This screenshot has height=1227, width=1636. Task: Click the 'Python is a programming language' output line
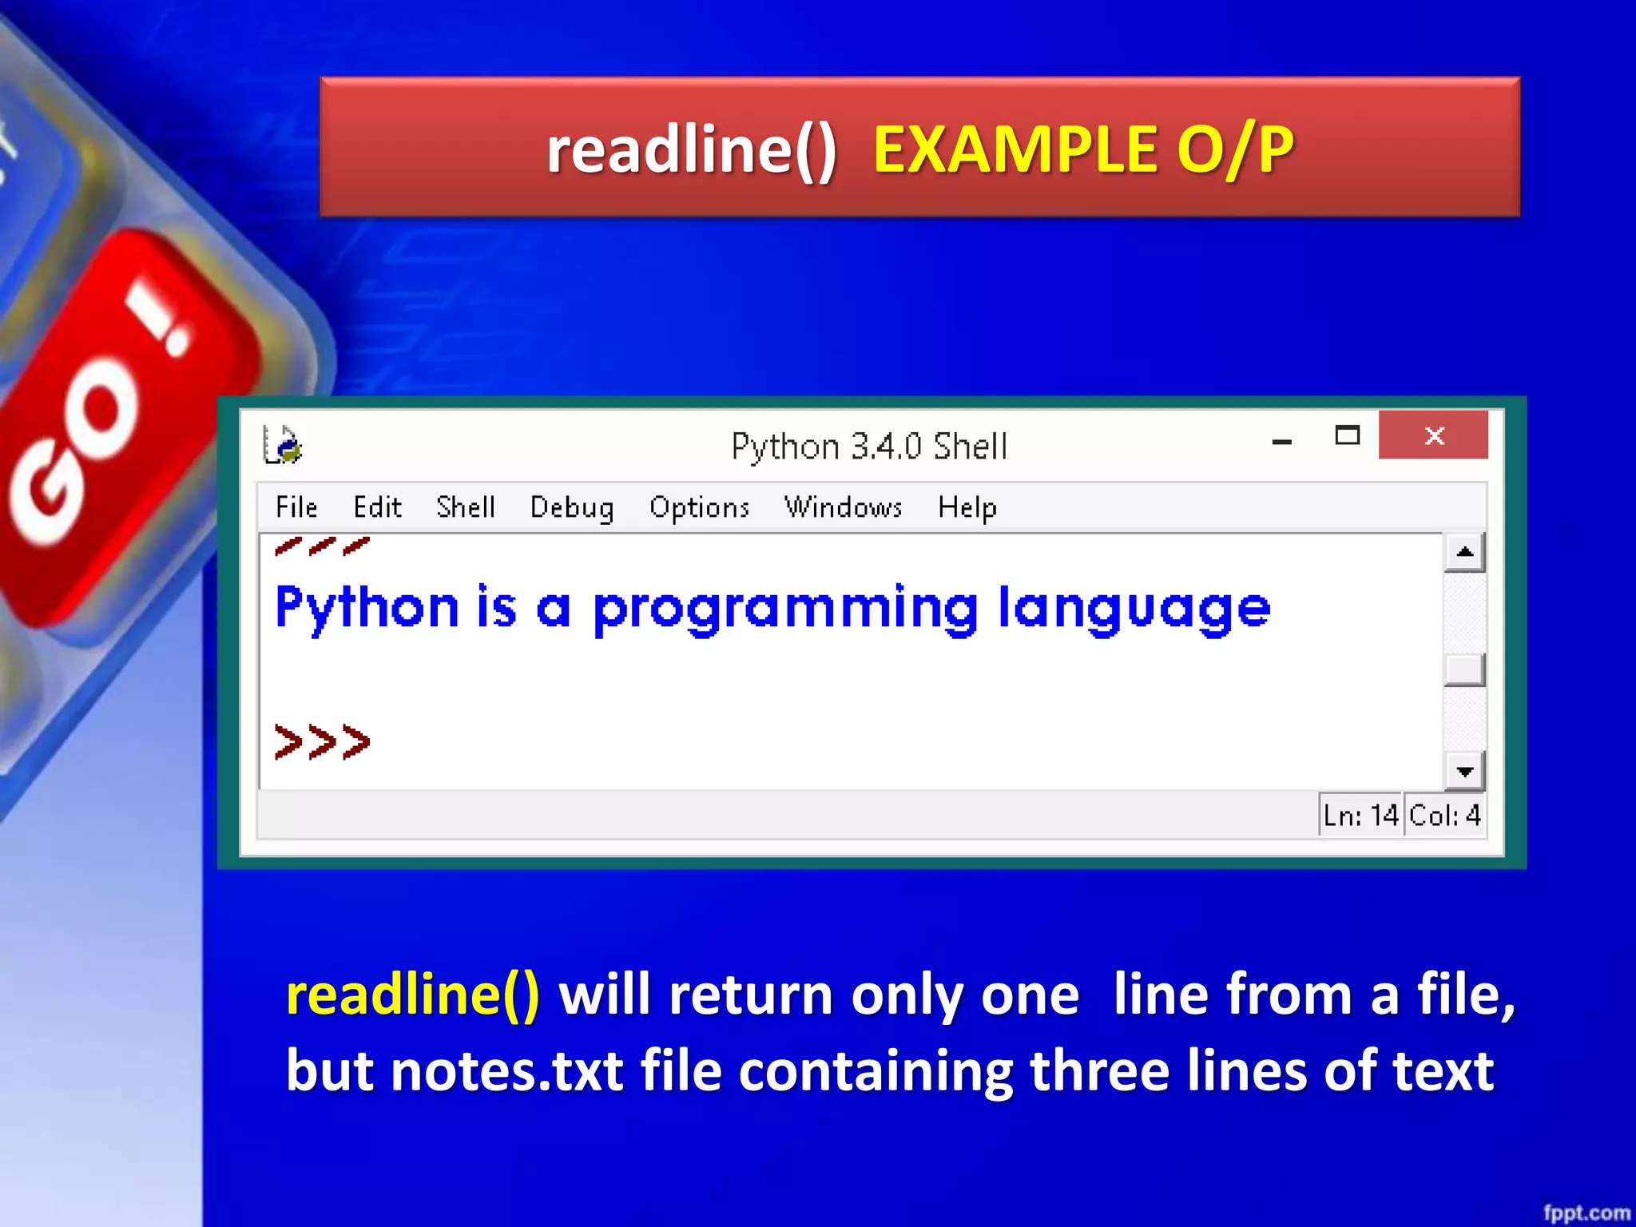(x=772, y=609)
